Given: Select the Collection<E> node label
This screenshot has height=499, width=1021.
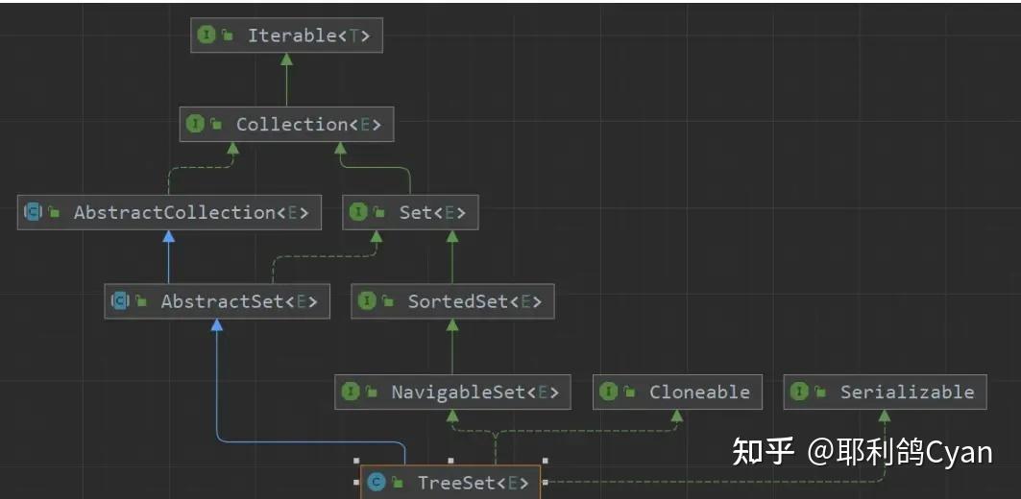Looking at the screenshot, I should [x=308, y=124].
